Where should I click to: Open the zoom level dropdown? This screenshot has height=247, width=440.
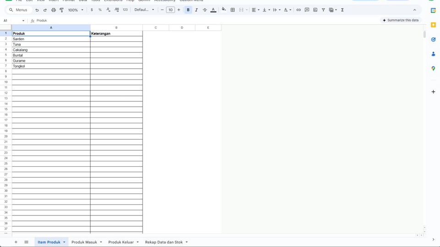tap(76, 10)
